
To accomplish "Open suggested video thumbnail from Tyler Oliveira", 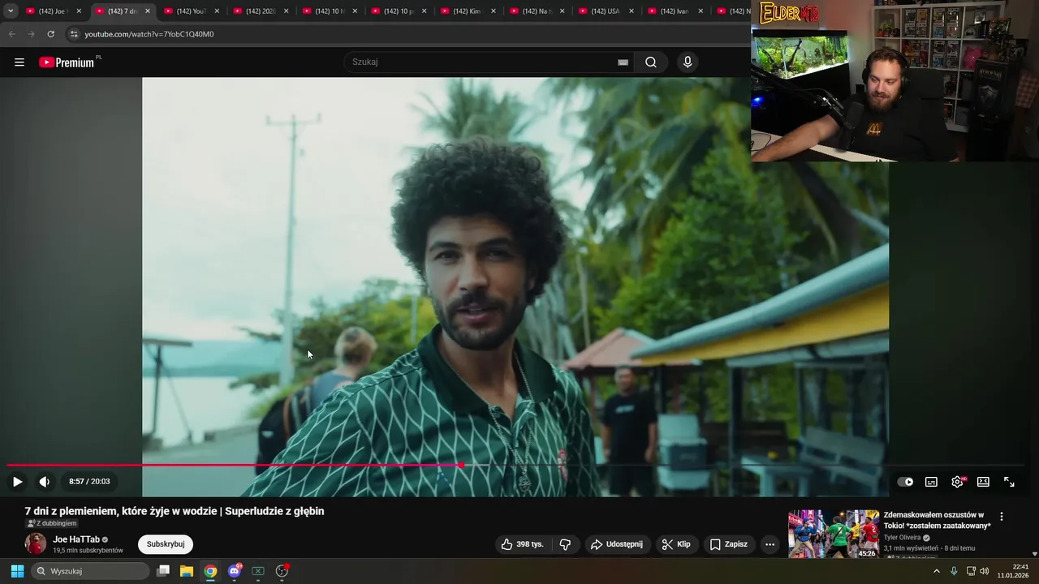I will [x=834, y=534].
